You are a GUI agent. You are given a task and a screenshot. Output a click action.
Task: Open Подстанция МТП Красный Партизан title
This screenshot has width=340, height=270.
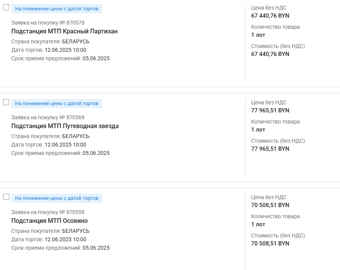tap(64, 31)
